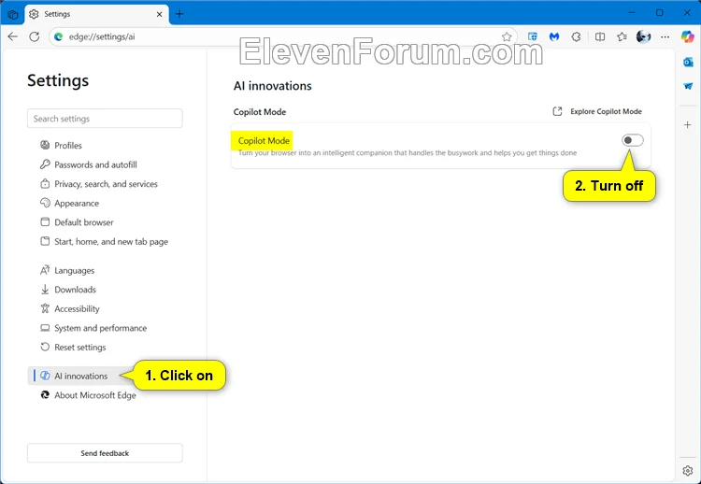Screen dimensions: 701x484
Task: Open the browser screenshot toolbar icon
Action: [x=533, y=36]
